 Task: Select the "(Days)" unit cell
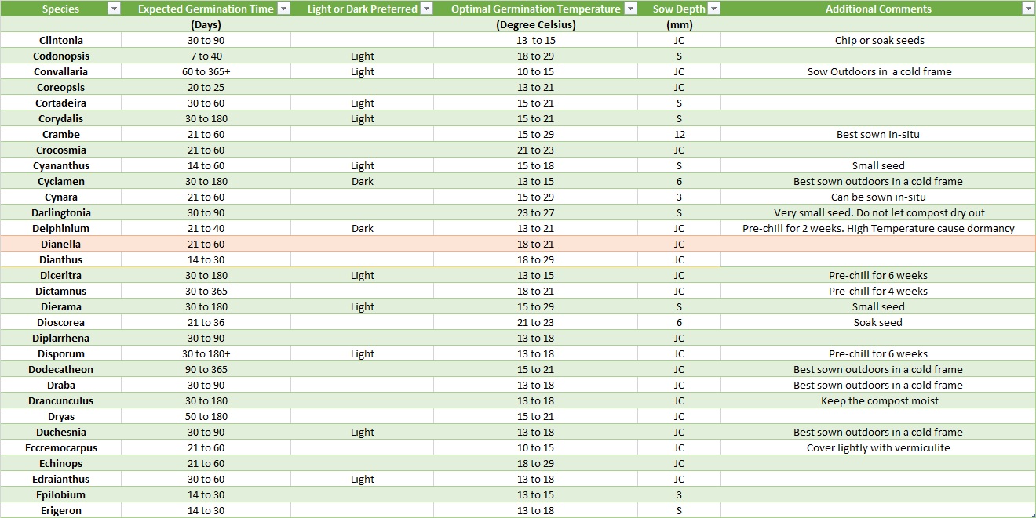[x=206, y=24]
